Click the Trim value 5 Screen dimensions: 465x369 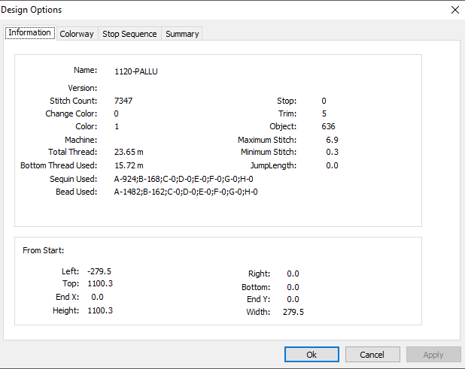pyautogui.click(x=324, y=113)
